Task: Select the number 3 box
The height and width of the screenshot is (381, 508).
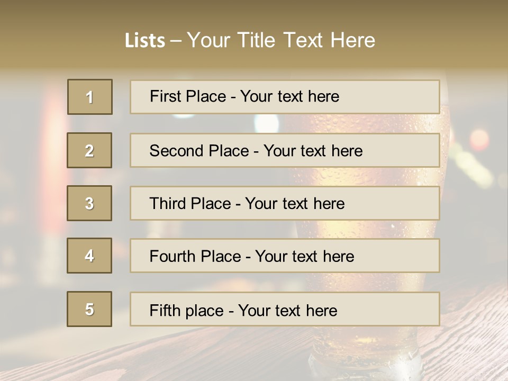Action: coord(89,203)
